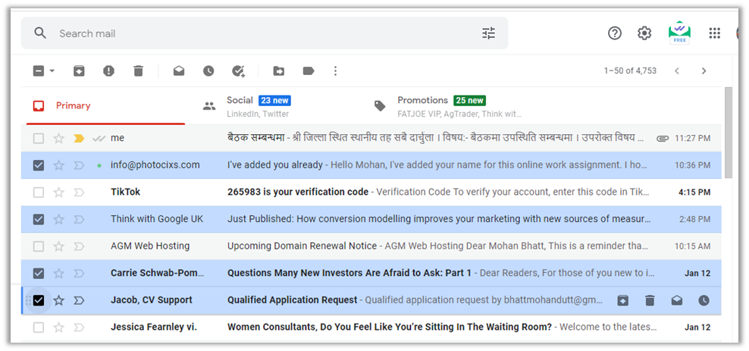Toggle the toolbar select-all checkbox

pyautogui.click(x=39, y=71)
